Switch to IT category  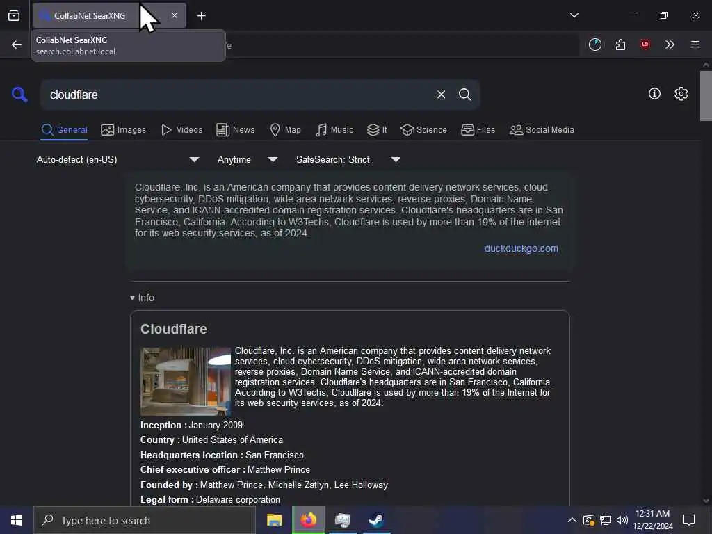pyautogui.click(x=377, y=130)
